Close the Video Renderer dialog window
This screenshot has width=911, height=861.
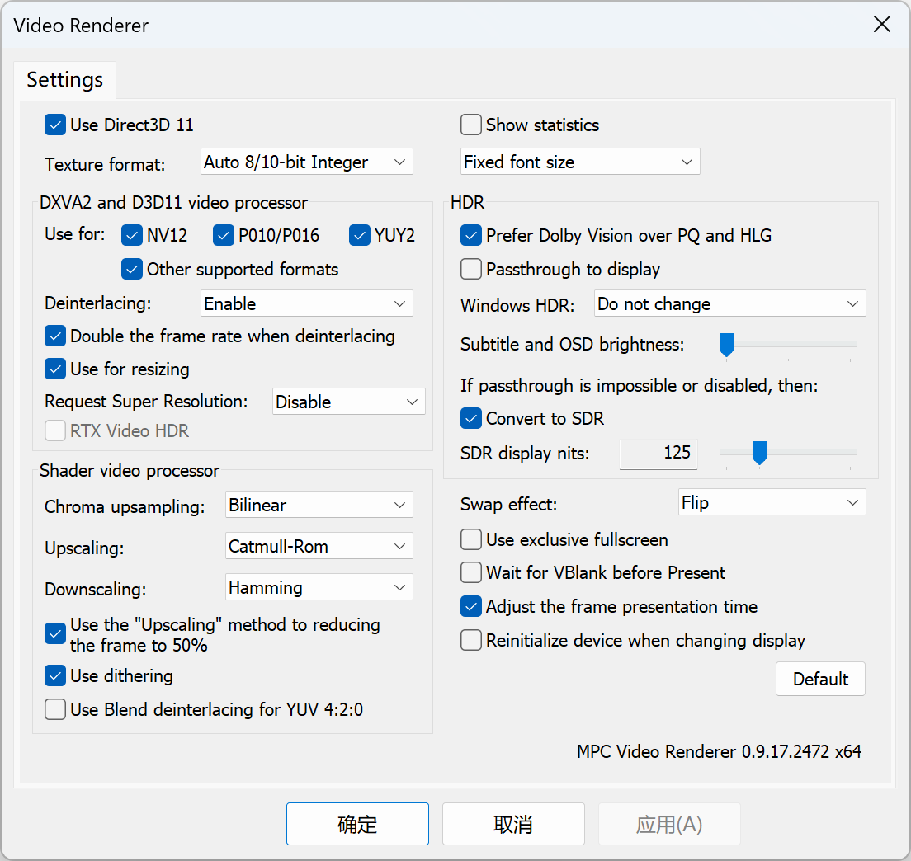pyautogui.click(x=882, y=25)
